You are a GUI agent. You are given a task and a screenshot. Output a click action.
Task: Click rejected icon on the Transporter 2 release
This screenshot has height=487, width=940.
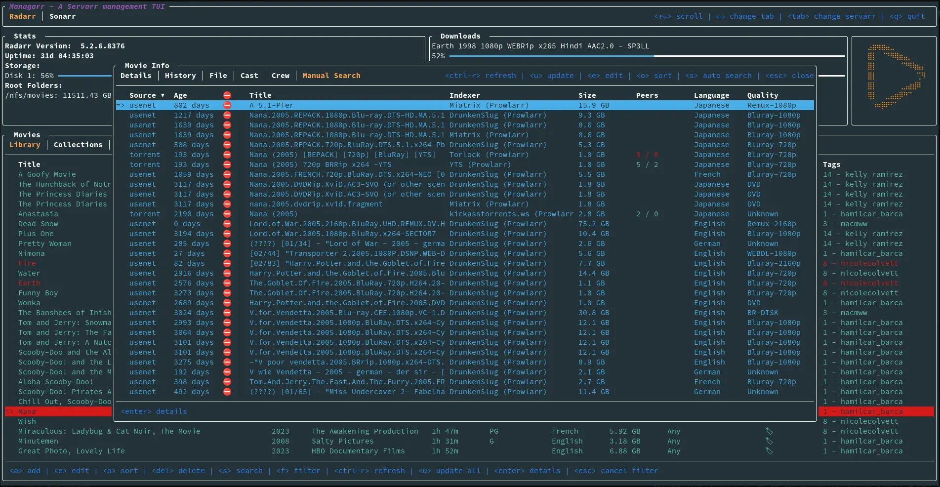point(227,253)
